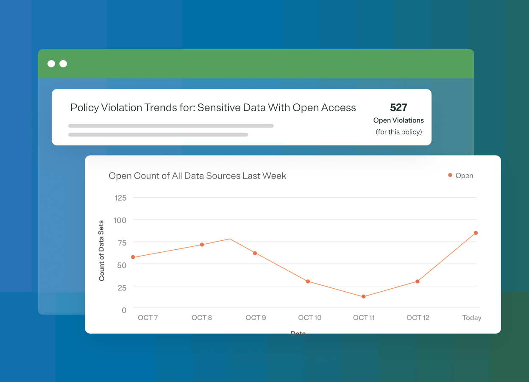This screenshot has width=529, height=382.
Task: Click the data point above OCT 8
Action: 201,245
